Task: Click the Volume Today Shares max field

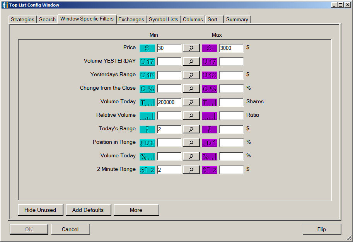Action: [x=232, y=102]
